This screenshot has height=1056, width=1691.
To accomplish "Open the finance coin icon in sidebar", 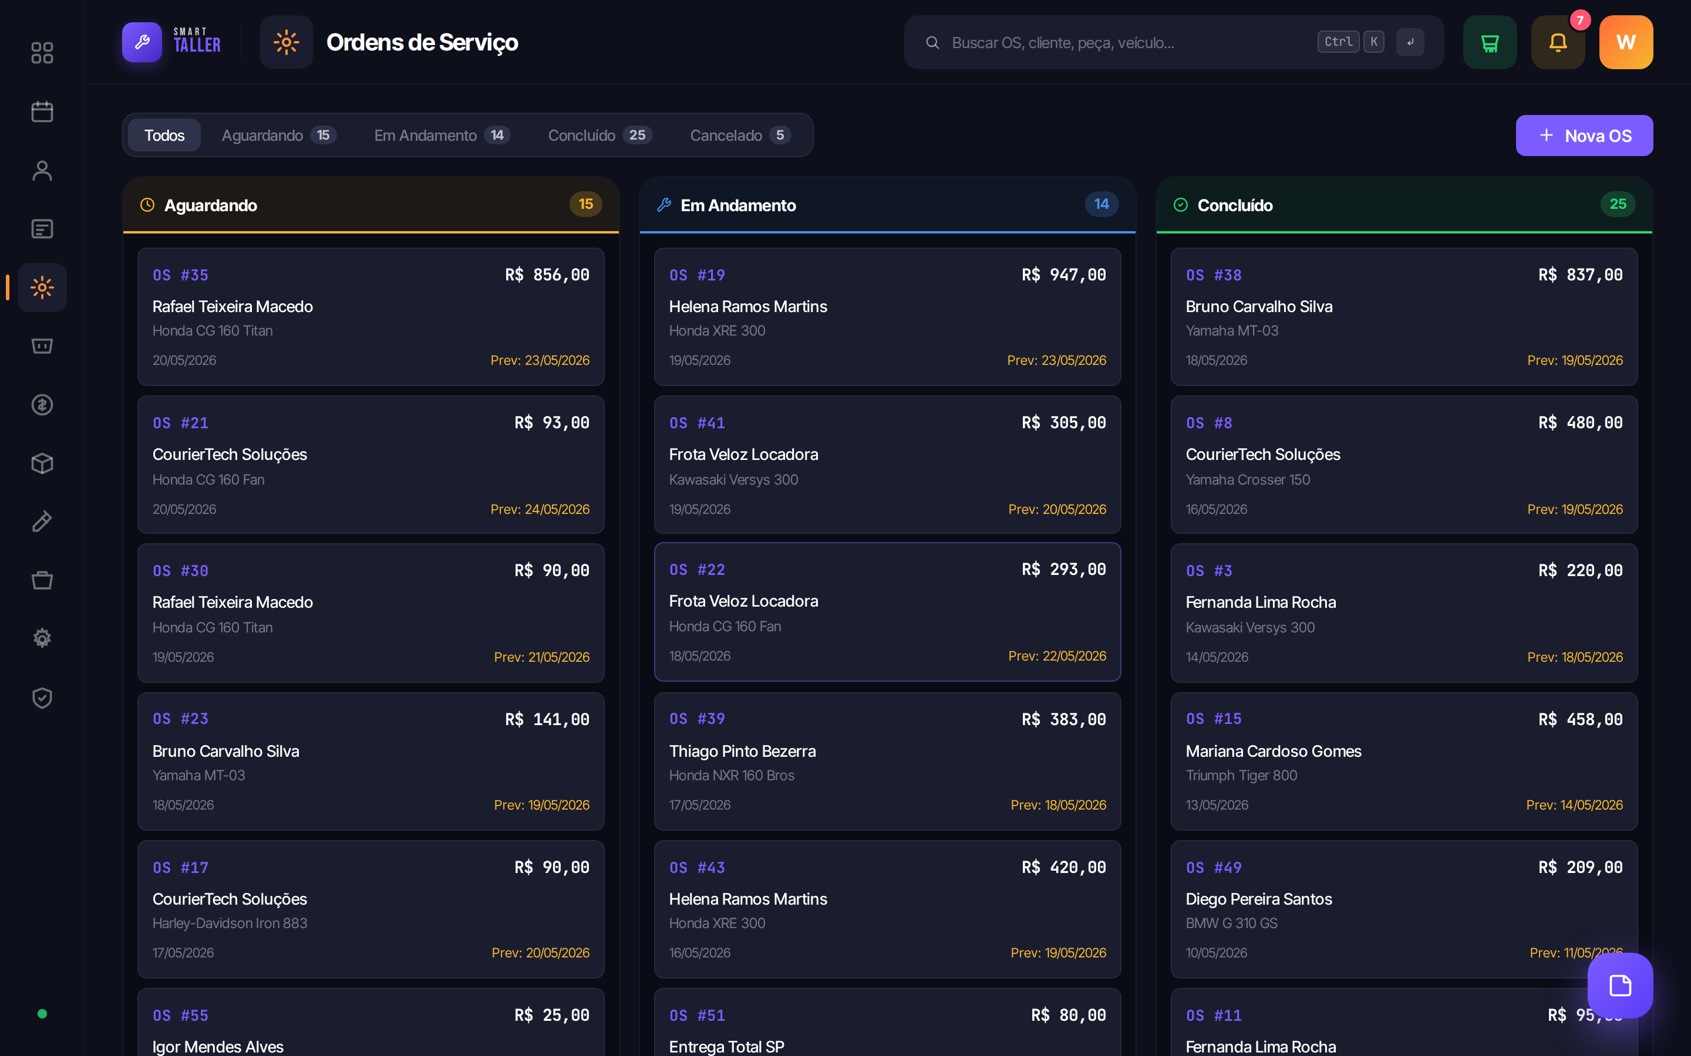I will (42, 404).
